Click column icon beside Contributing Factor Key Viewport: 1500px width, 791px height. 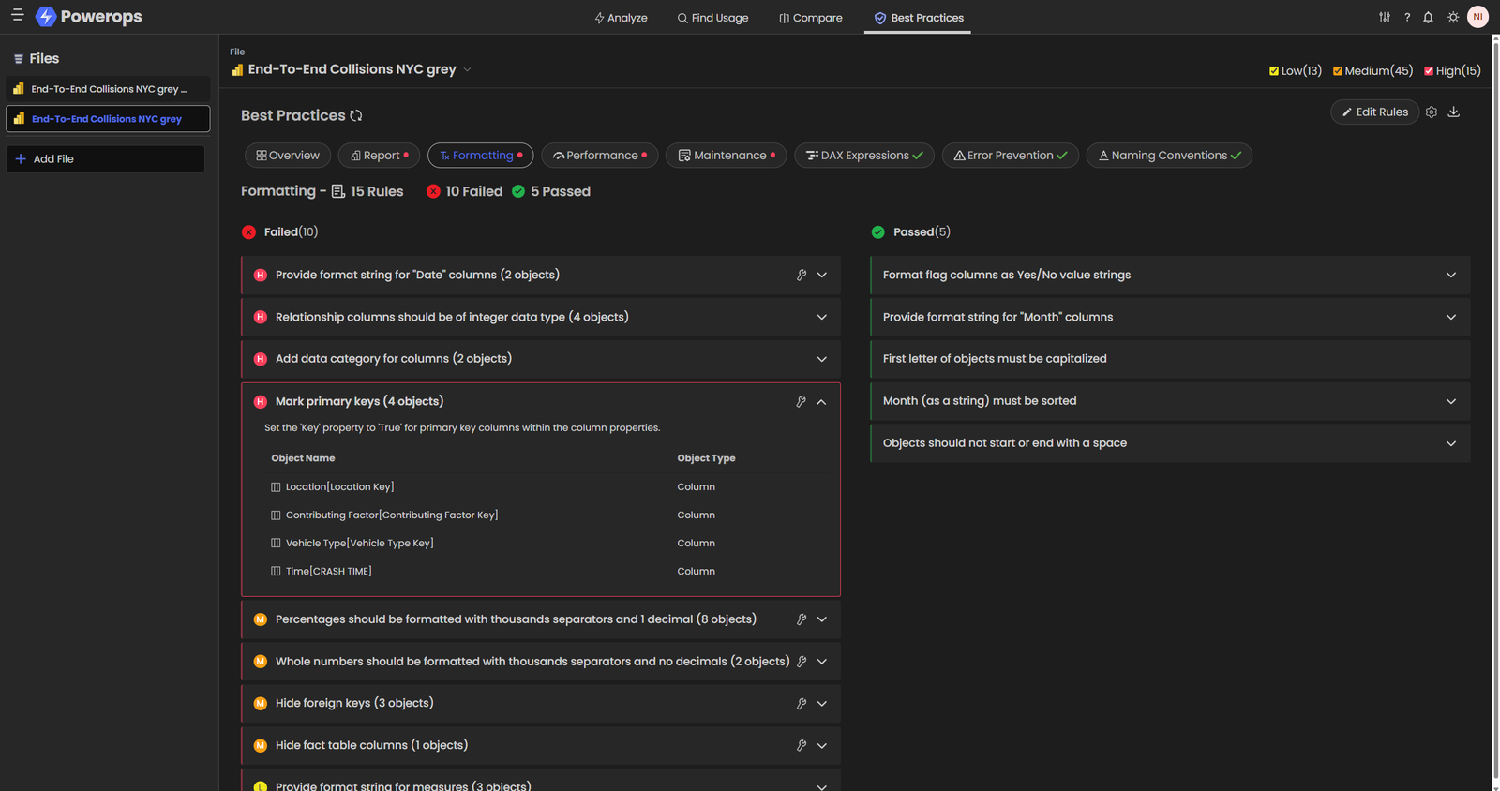[276, 515]
